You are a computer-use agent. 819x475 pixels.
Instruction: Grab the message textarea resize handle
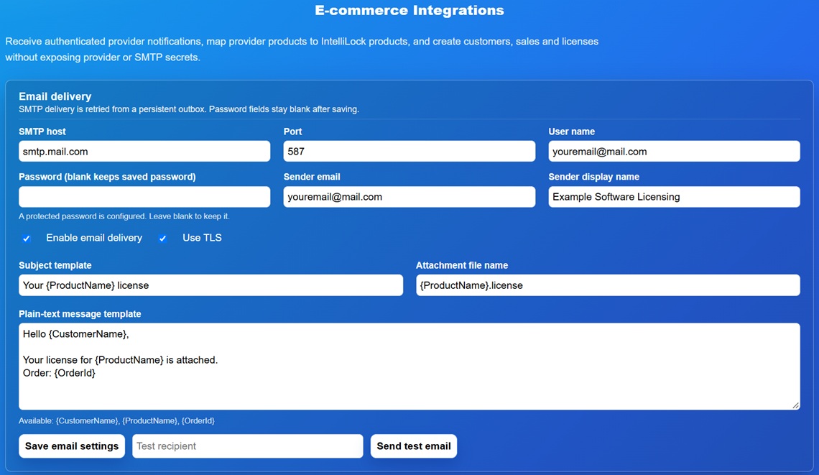tap(795, 405)
